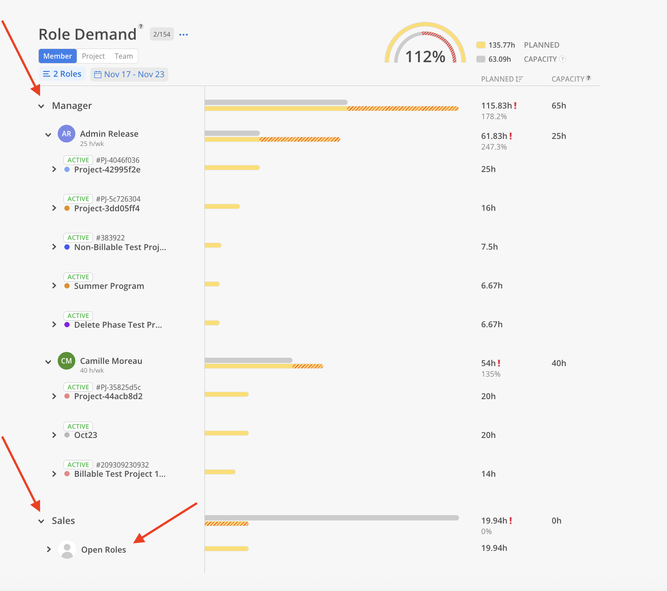Click the 135.77h planned total

pyautogui.click(x=502, y=45)
